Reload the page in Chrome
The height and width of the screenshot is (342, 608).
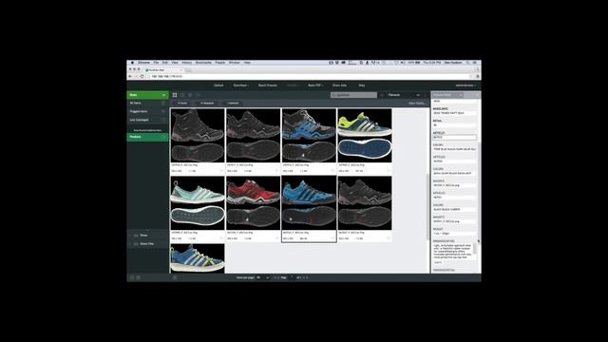(142, 76)
